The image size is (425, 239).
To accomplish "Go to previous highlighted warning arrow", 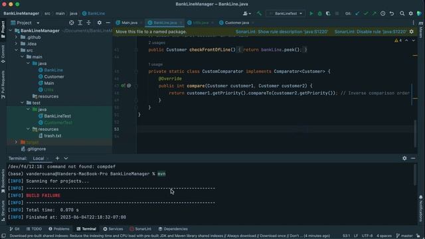I will pos(406,40).
